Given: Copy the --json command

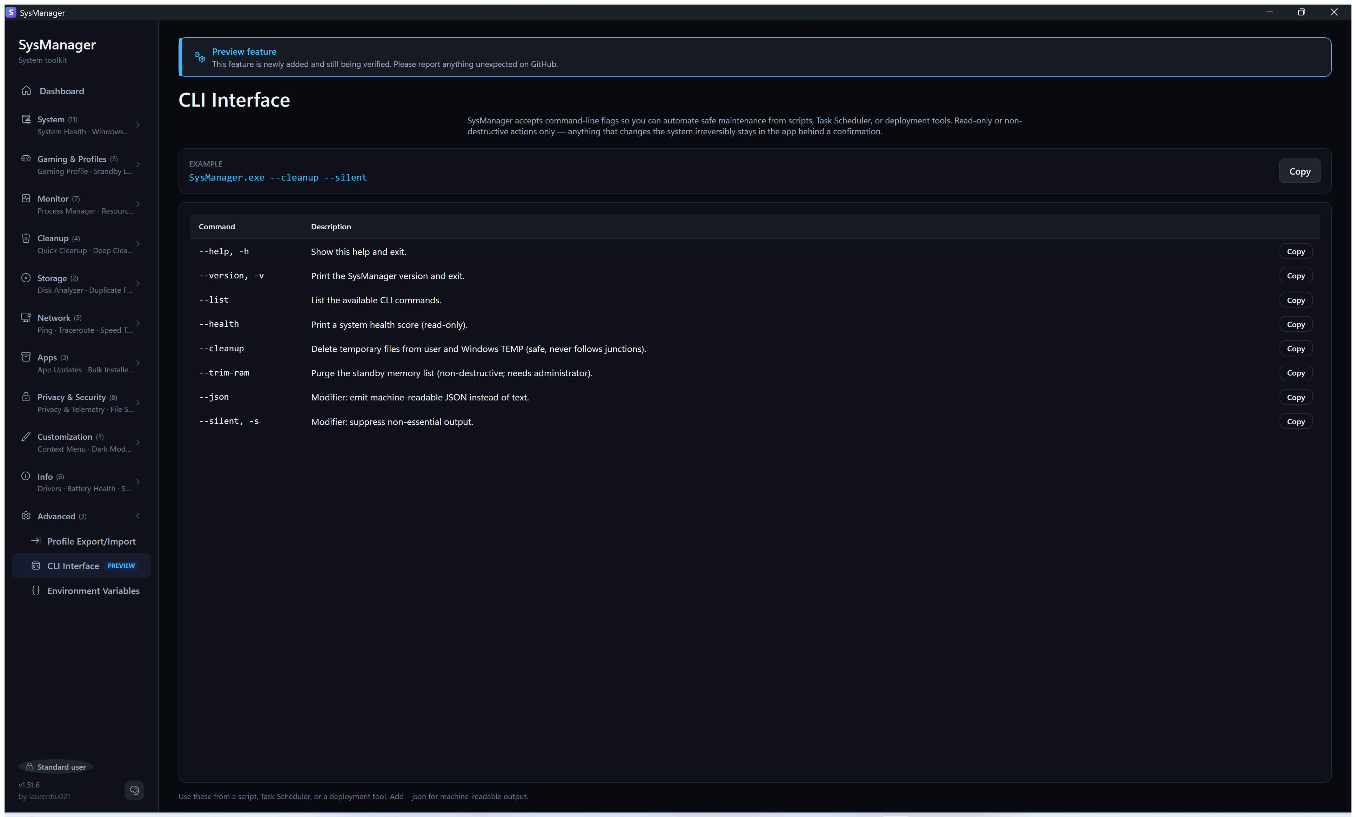Looking at the screenshot, I should 1295,397.
